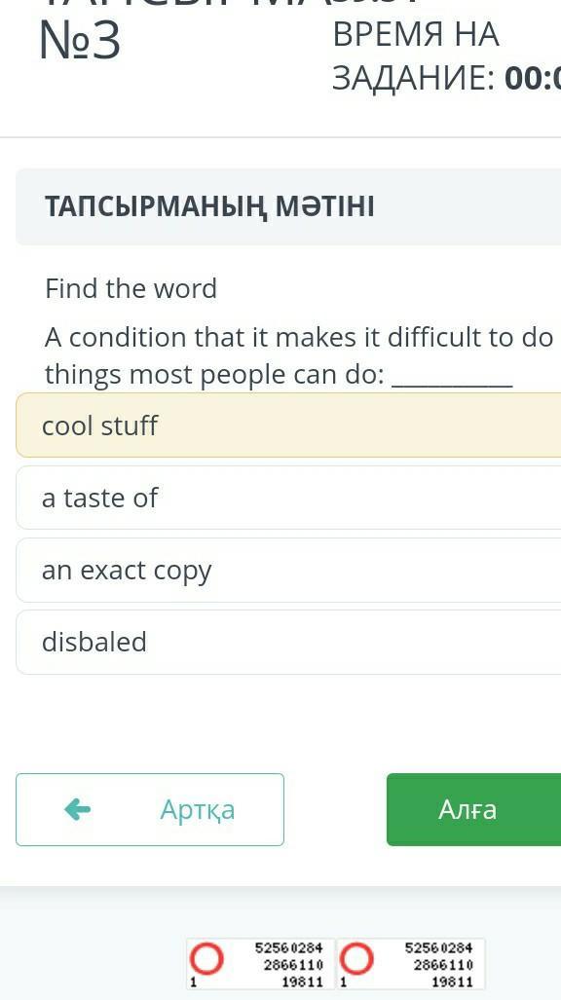Click the right red circle counter icon

click(x=356, y=959)
